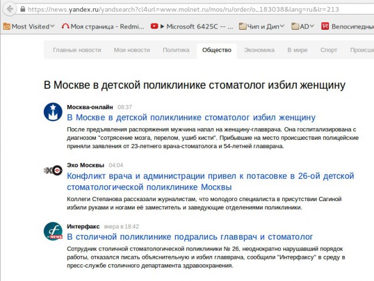
Task: Click the 08:37 timestamp
Action: point(124,107)
